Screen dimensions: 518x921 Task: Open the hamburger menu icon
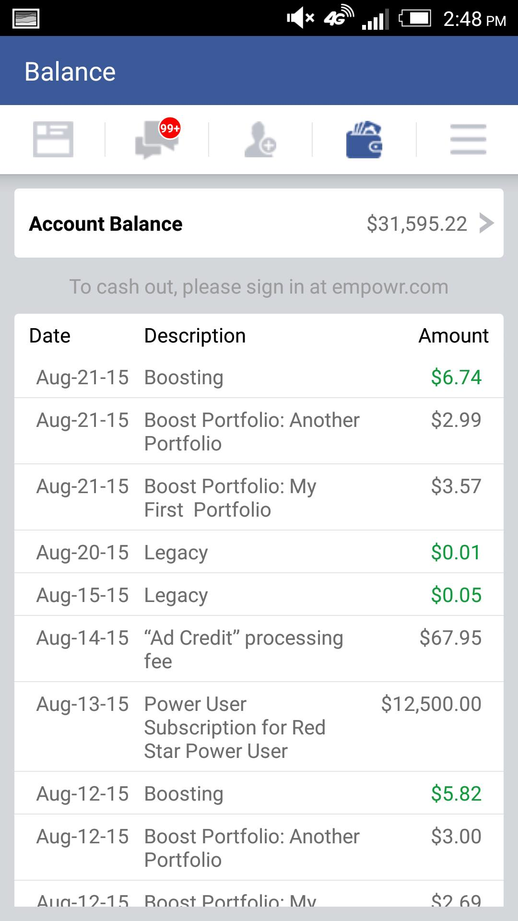(468, 140)
